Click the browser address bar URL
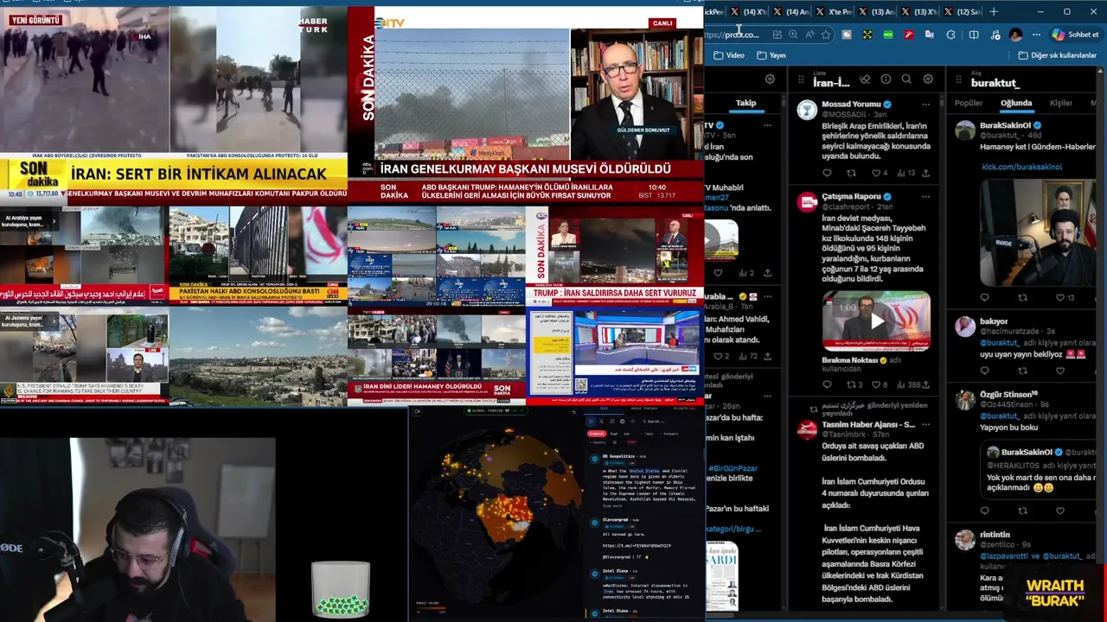 732,35
